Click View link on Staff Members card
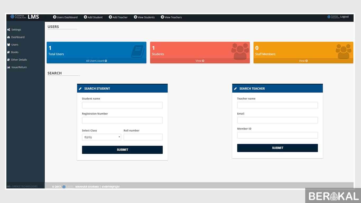The image size is (361, 203). (x=303, y=61)
